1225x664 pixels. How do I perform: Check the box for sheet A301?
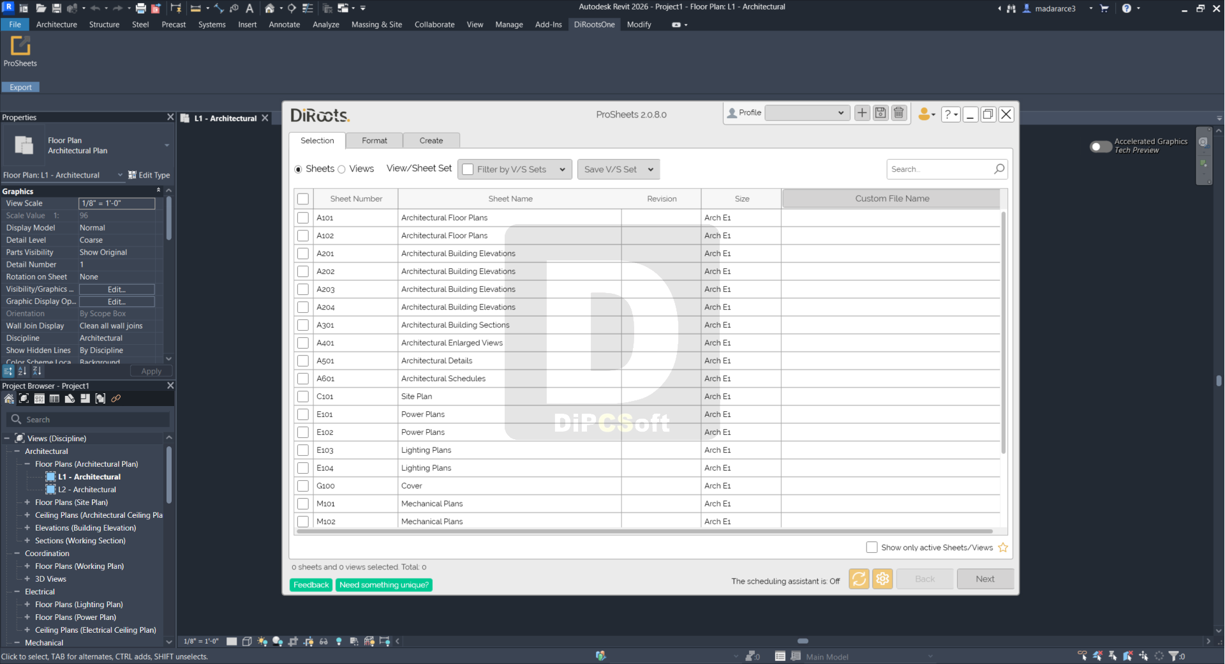[303, 325]
